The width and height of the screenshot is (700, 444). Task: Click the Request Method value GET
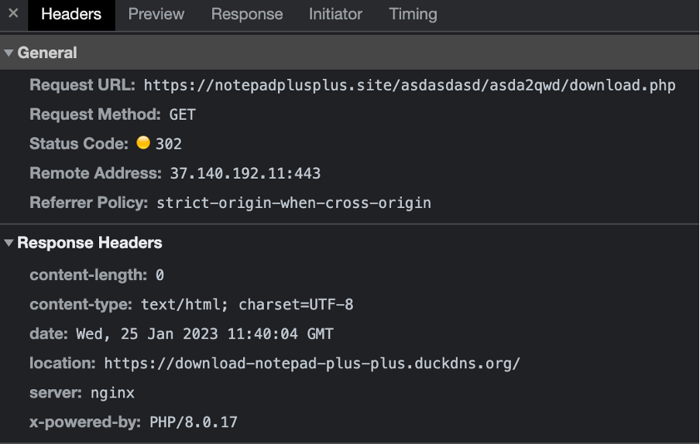[182, 114]
